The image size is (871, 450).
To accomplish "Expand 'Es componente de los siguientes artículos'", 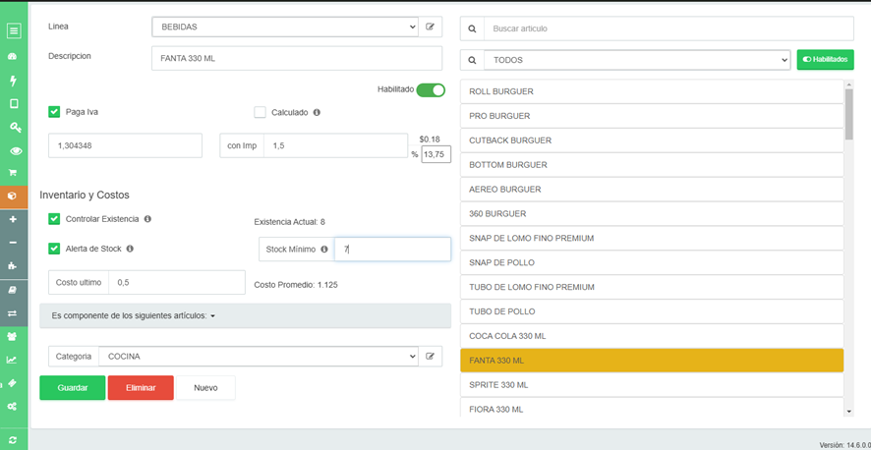I will 245,315.
